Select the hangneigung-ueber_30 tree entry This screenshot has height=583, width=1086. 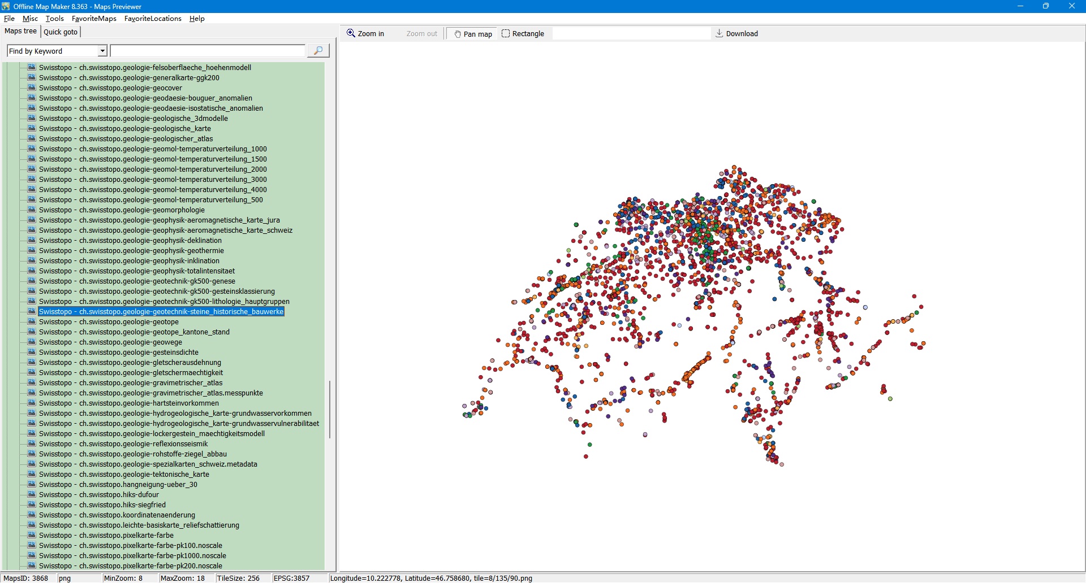pos(118,485)
